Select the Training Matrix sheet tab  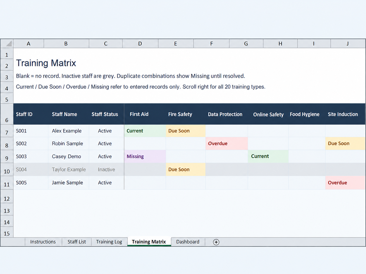pyautogui.click(x=149, y=242)
